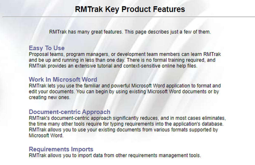Image resolution: width=255 pixels, height=165 pixels.
Task: Click the RMTrak Key Product Features title
Action: coord(130,9)
